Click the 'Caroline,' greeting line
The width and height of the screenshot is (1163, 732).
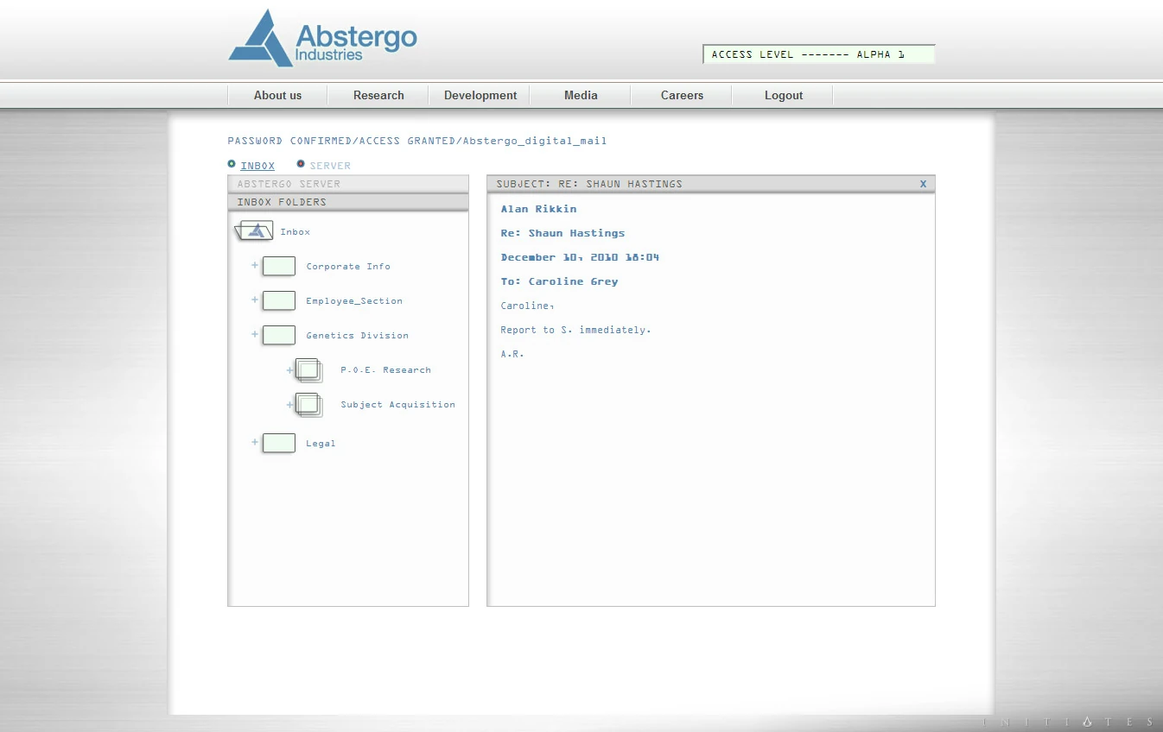coord(527,306)
